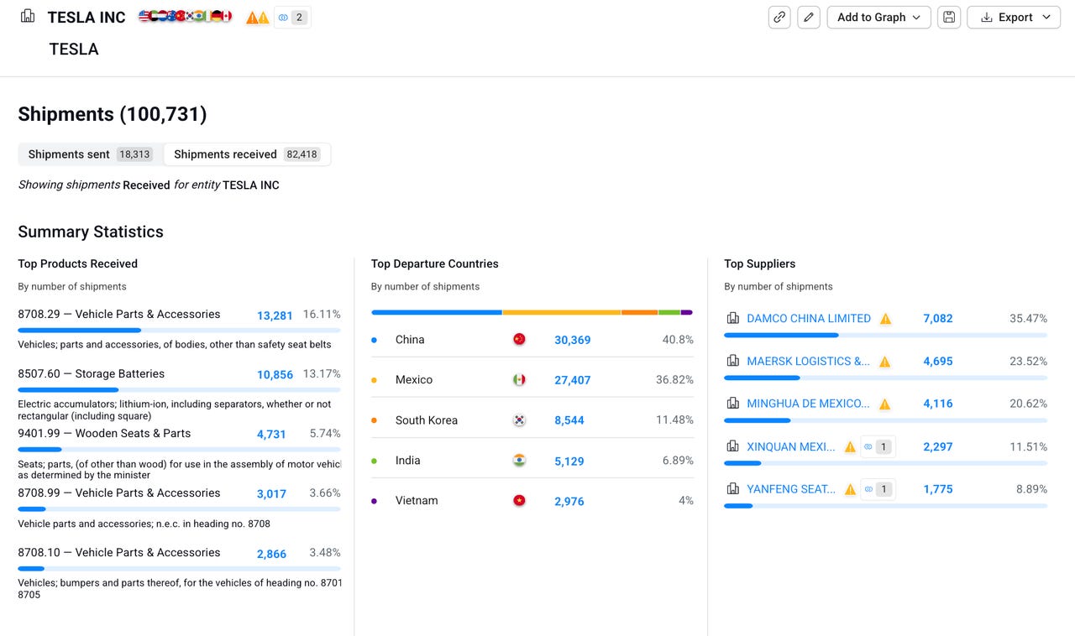Click the orange warning triangles in header
The height and width of the screenshot is (636, 1075).
[257, 18]
